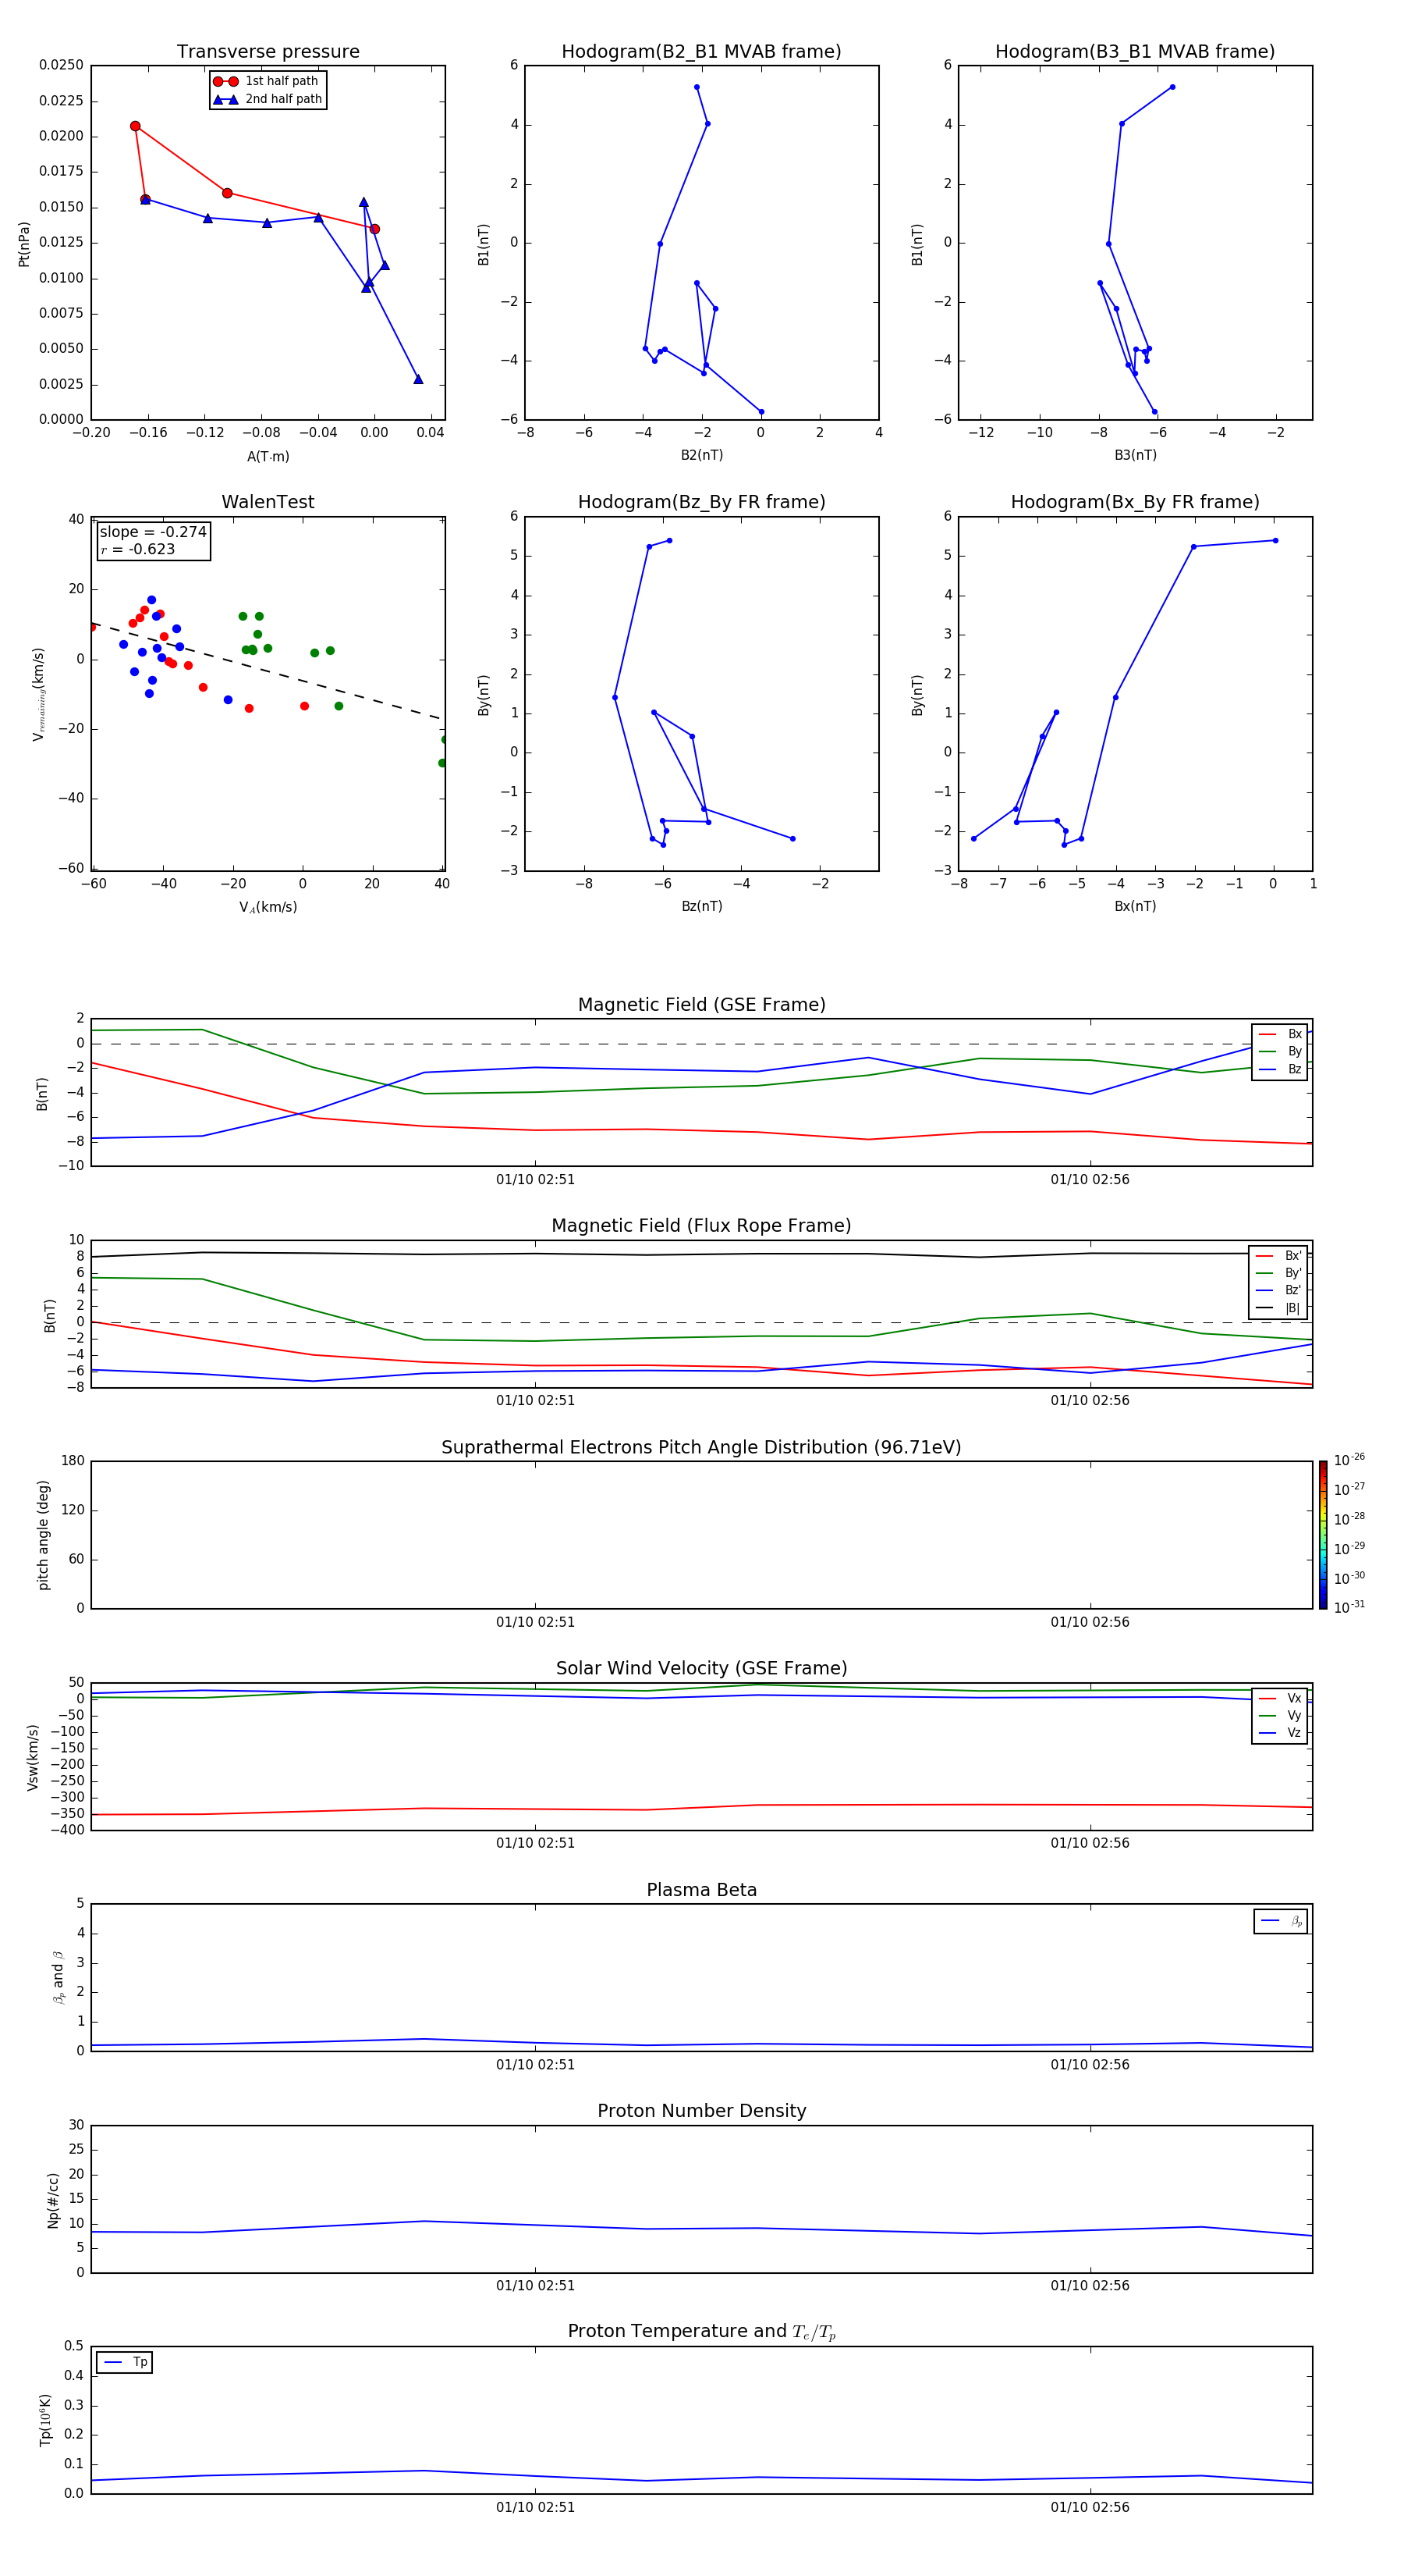
Task: Click the 'Bx(nT)' x-axis label
Action: tap(1135, 906)
